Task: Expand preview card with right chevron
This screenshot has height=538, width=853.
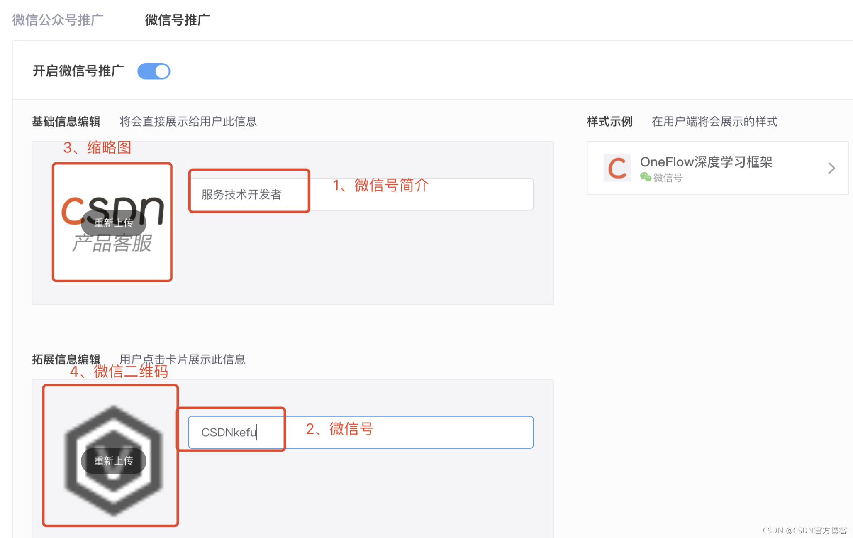Action: [x=831, y=168]
